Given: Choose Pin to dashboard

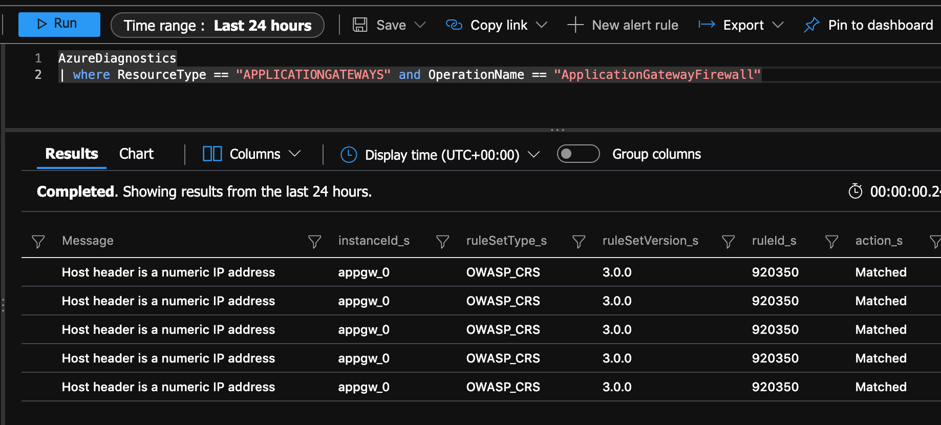Looking at the screenshot, I should [x=881, y=25].
